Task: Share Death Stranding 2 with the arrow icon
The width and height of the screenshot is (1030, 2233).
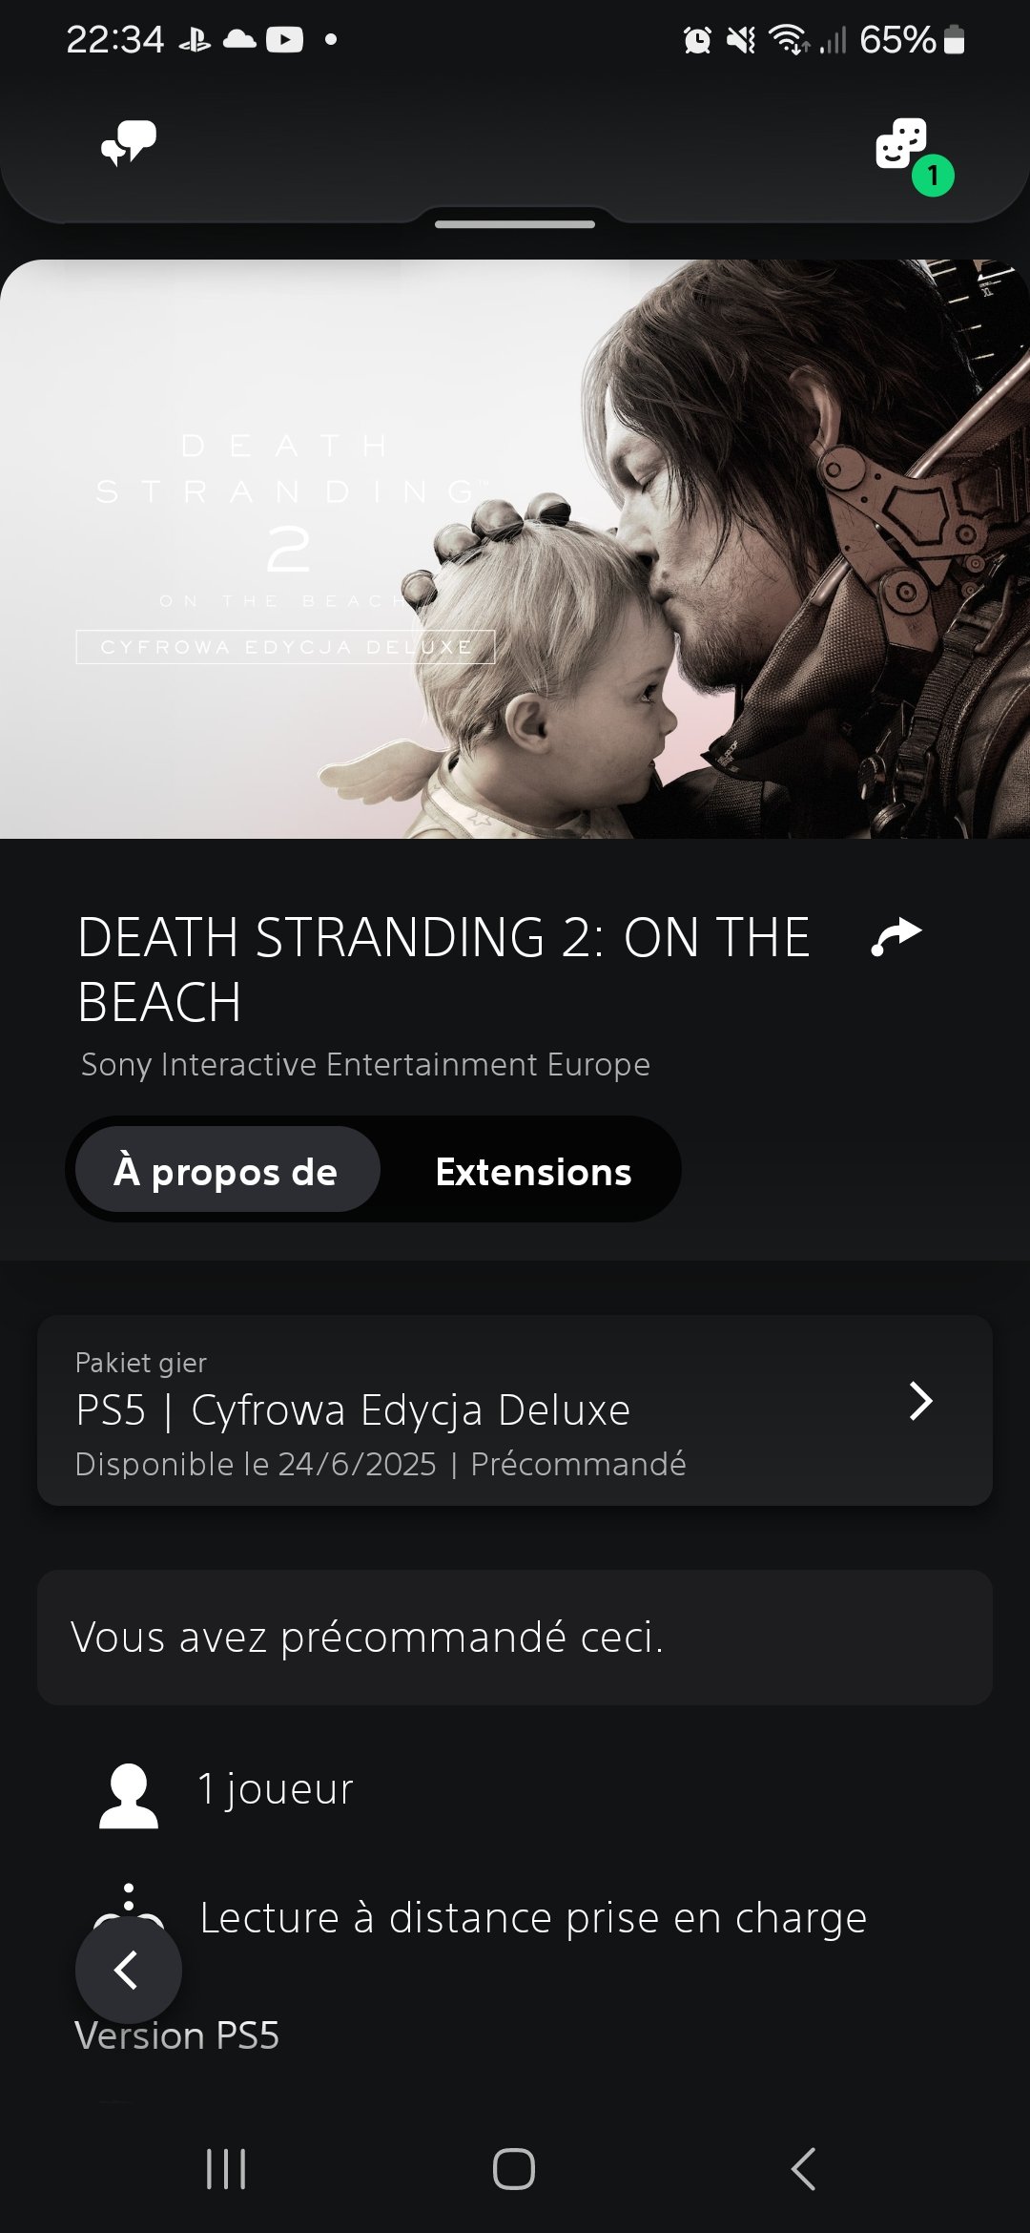Action: coord(896,936)
